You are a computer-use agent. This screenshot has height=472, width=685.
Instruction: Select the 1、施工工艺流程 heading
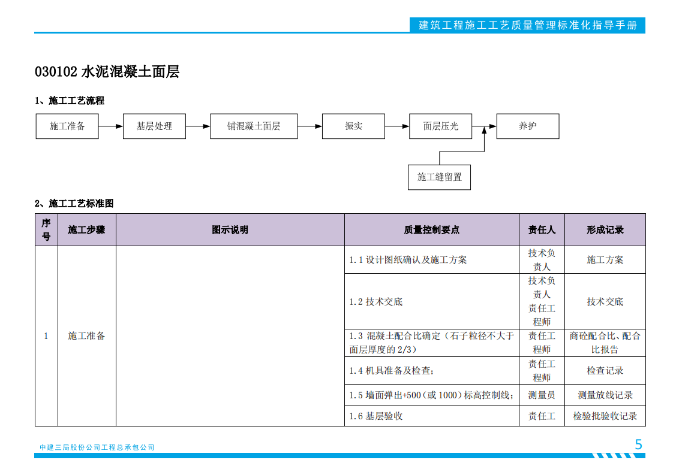coord(70,101)
